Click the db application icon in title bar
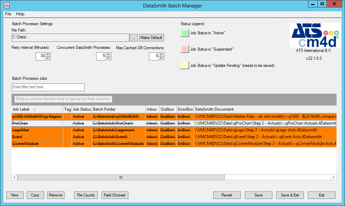The height and width of the screenshot is (206, 345). point(6,5)
